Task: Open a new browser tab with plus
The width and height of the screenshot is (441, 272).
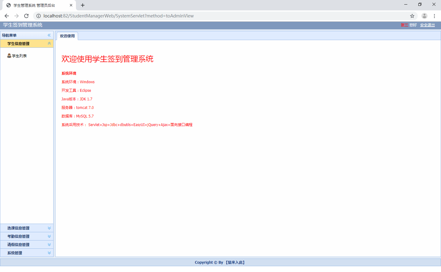Action: click(x=83, y=5)
